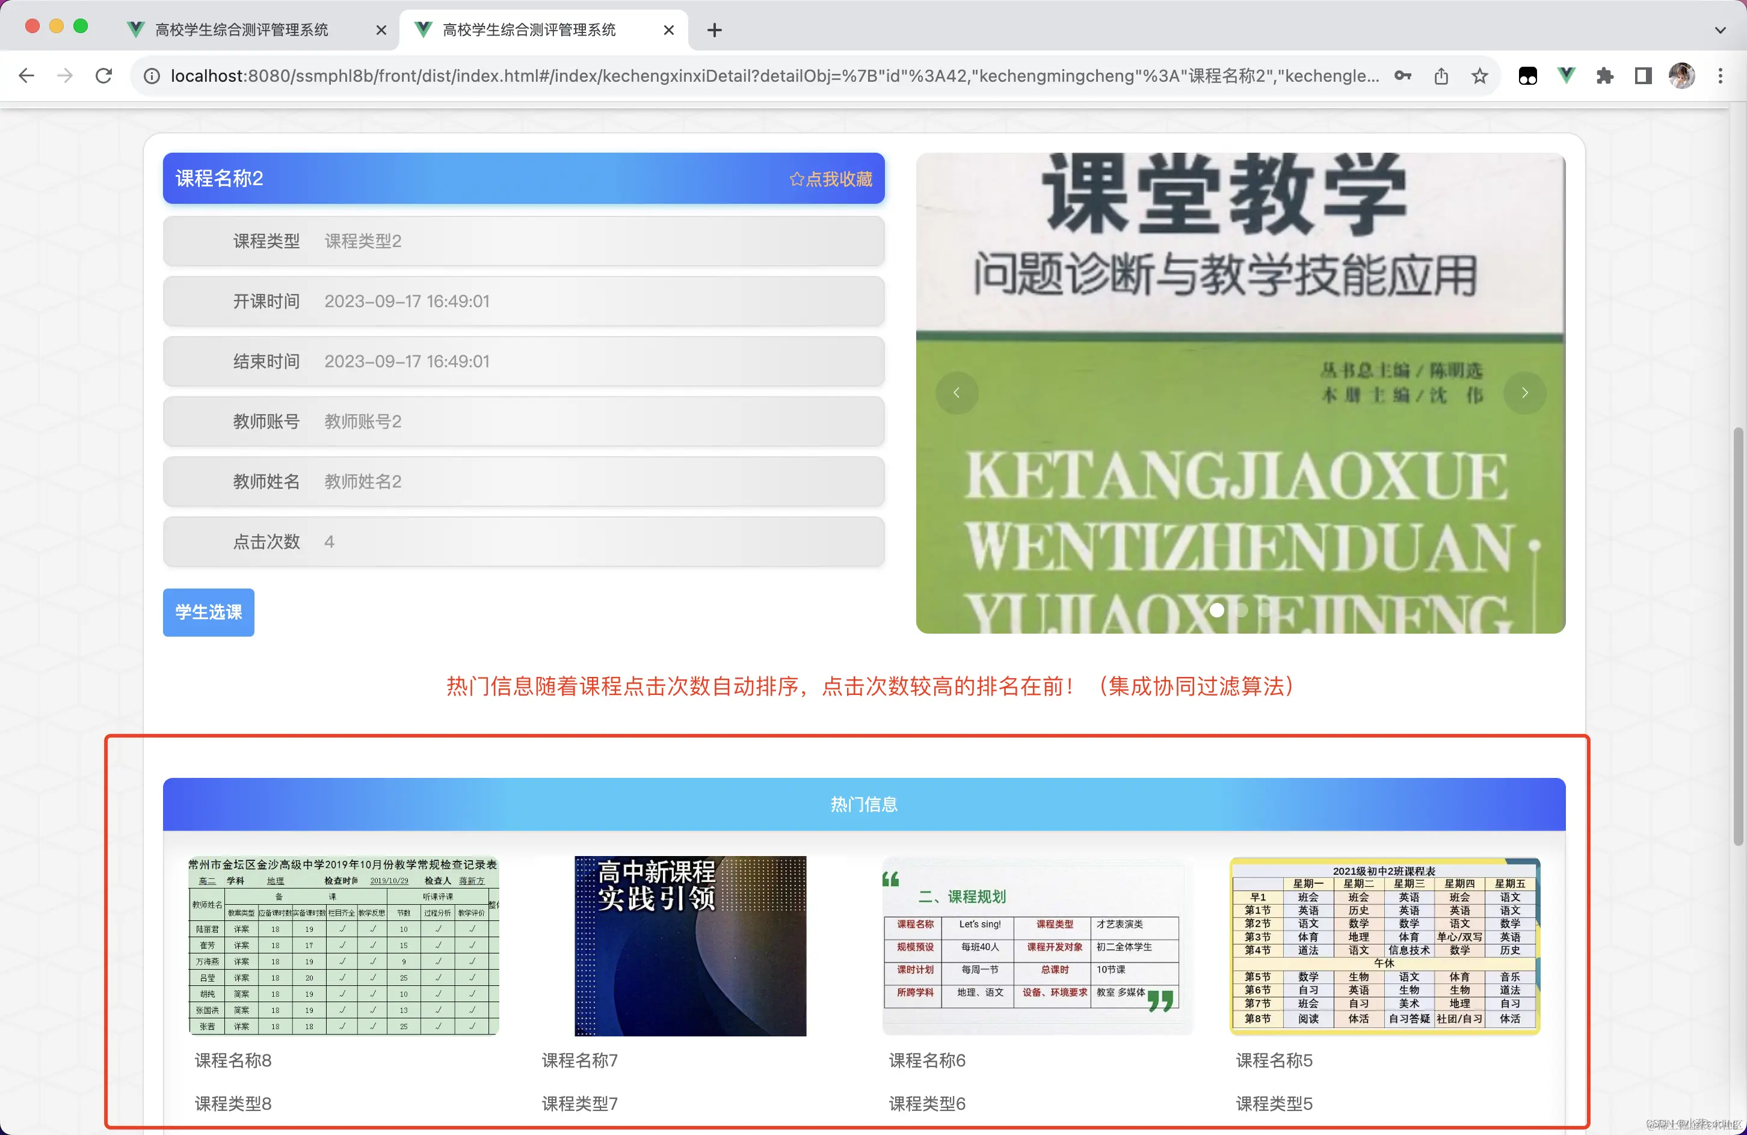Click the 学生选课 button

(208, 612)
